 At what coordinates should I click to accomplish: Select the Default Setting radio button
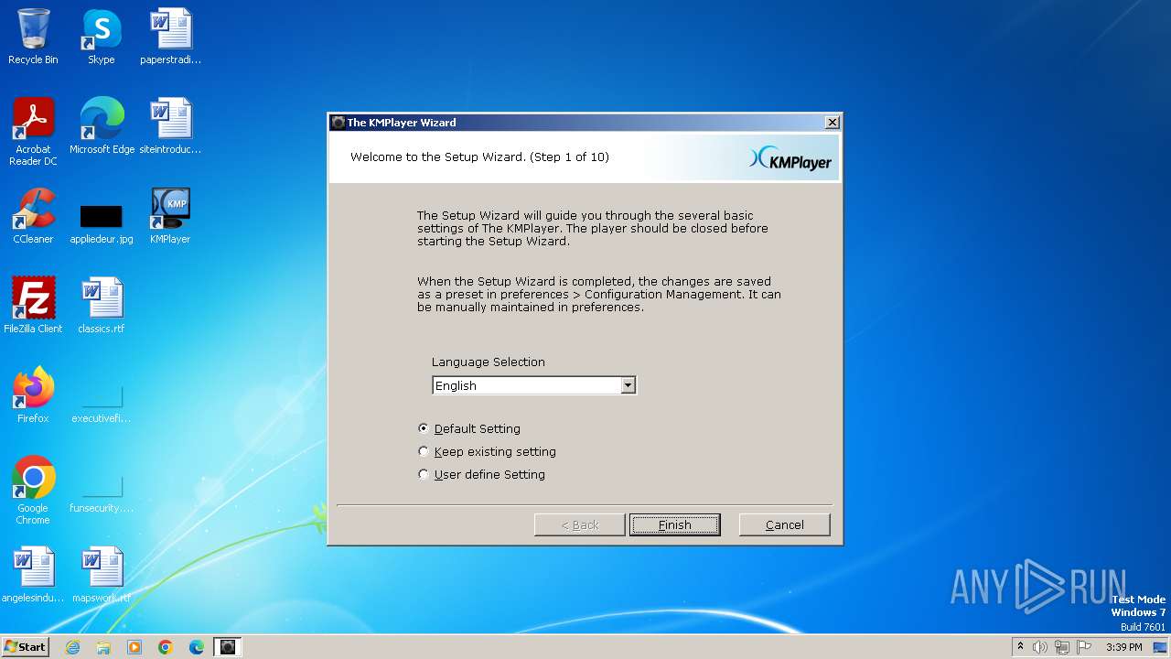423,428
